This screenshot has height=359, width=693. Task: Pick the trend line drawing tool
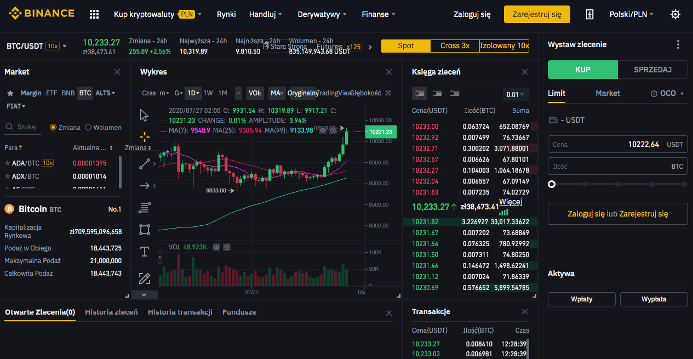pos(144,163)
